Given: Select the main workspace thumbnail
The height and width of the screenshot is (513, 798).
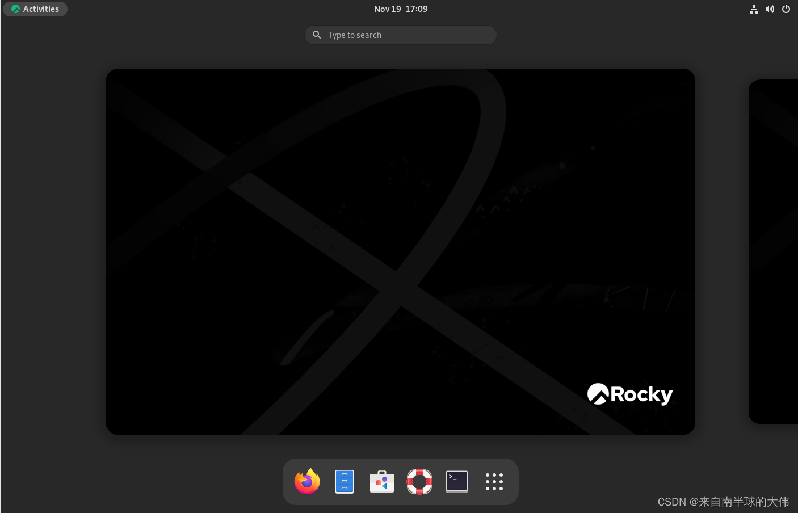Looking at the screenshot, I should click(x=400, y=251).
